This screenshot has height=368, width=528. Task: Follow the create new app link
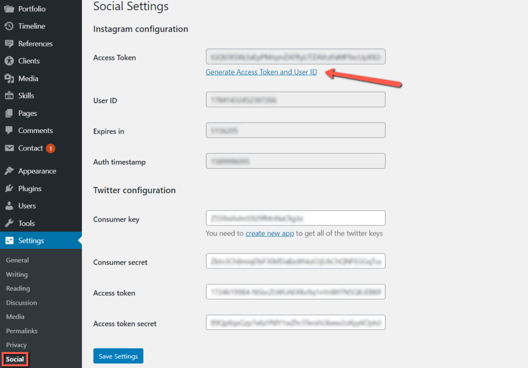point(269,233)
